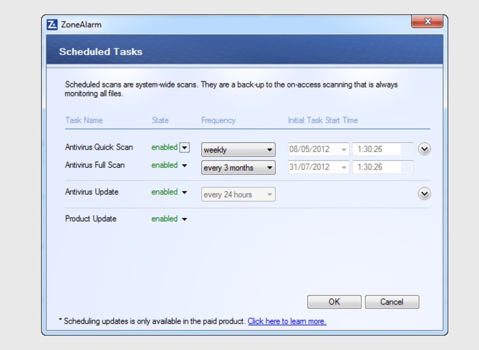Click the 'Scheduled Tasks' heading

(x=101, y=51)
